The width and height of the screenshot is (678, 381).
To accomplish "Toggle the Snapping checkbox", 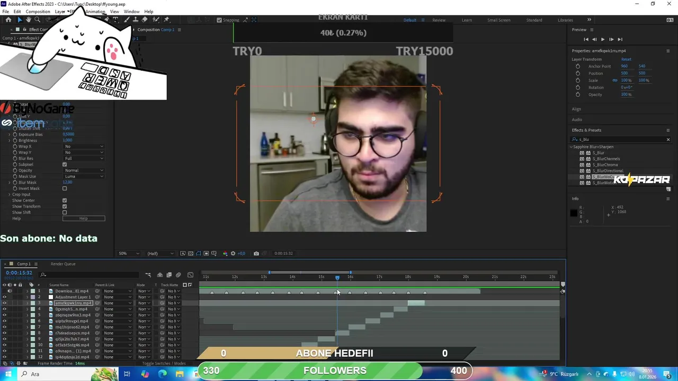I will point(219,20).
